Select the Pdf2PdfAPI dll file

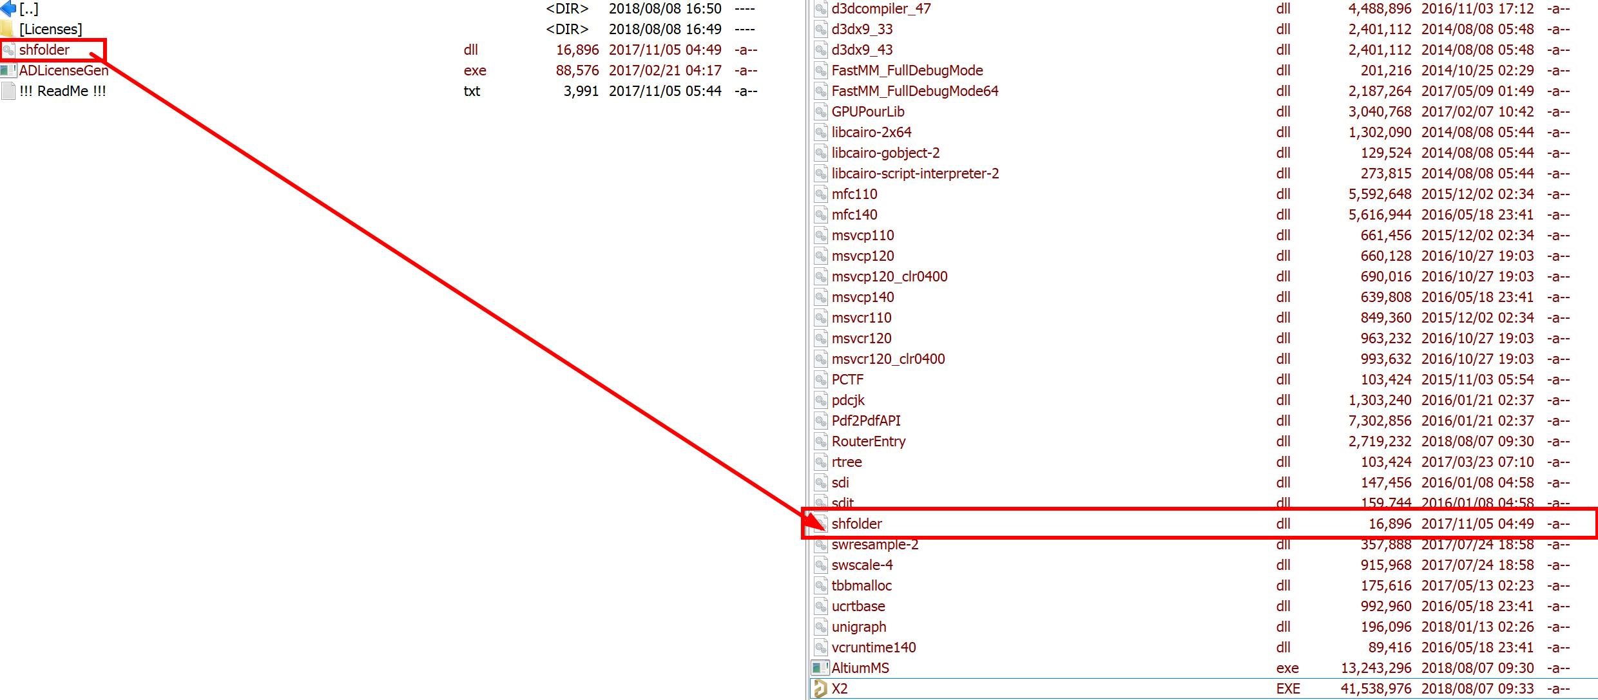(865, 421)
